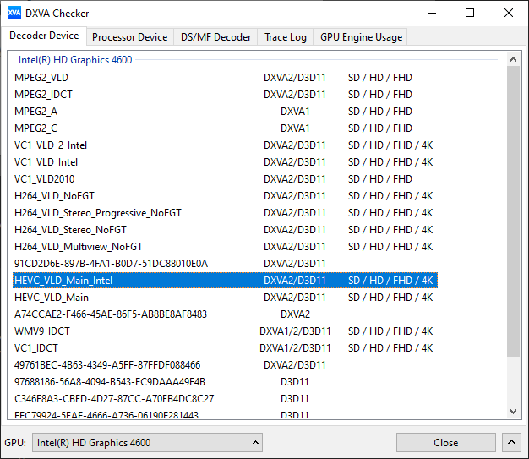Click DXVA2 in the A74CCAE2 GUID row

click(295, 314)
